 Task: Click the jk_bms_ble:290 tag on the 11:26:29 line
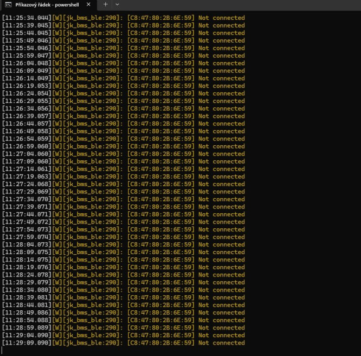[91, 101]
